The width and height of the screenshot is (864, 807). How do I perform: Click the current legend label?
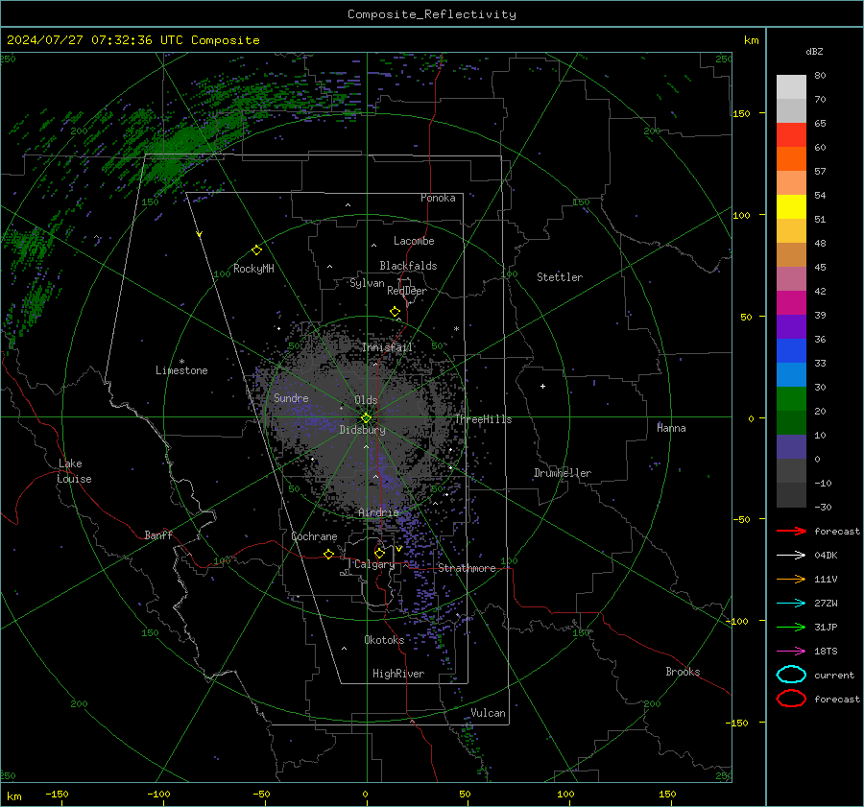pyautogui.click(x=834, y=676)
